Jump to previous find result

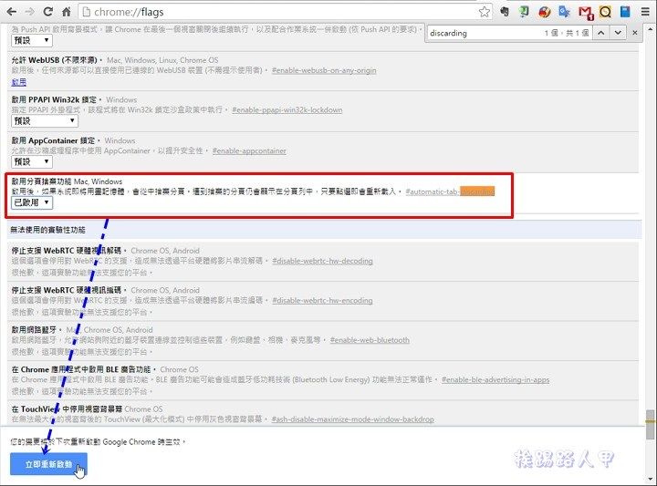click(600, 33)
